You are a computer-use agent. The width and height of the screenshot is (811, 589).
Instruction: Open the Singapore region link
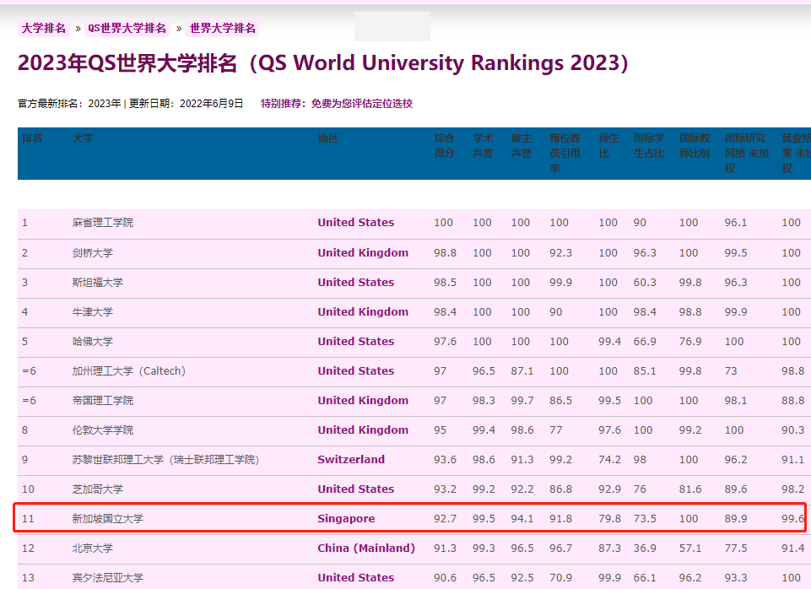(x=346, y=519)
